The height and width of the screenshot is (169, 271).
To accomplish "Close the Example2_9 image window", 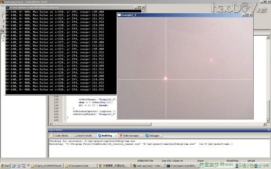I will pyautogui.click(x=251, y=15).
